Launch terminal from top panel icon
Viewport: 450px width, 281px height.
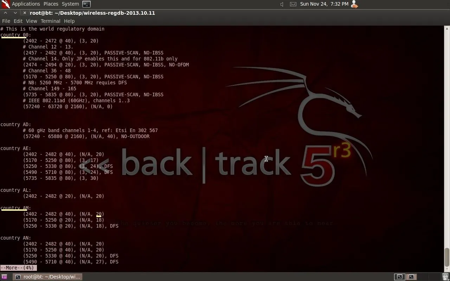tap(86, 4)
